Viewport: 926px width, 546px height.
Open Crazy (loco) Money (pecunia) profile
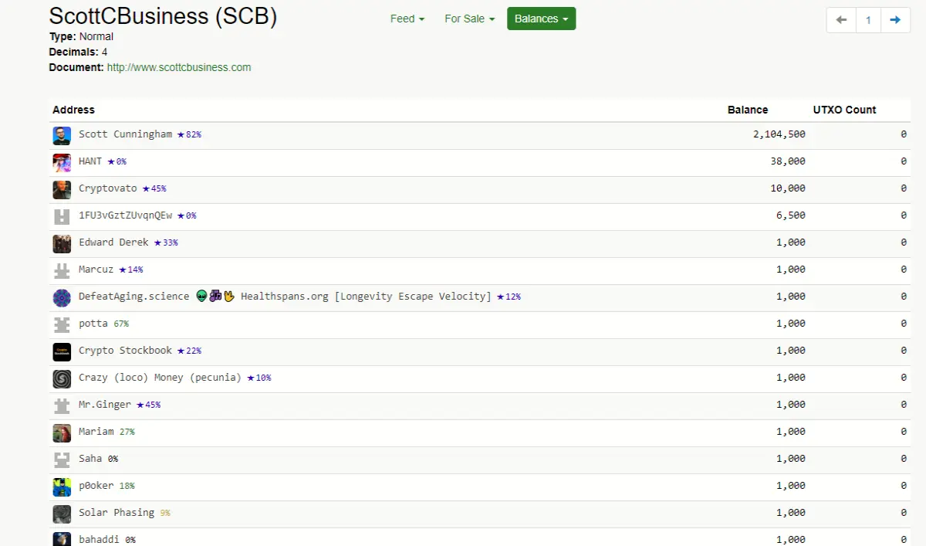click(x=160, y=378)
